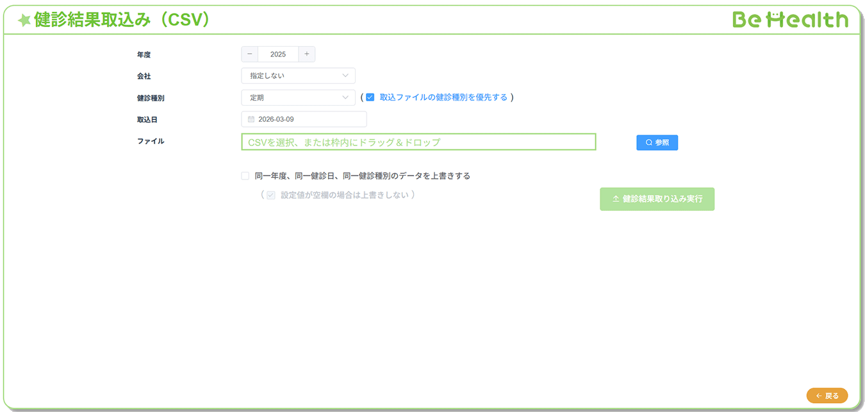Click the year input field showing 2025
The width and height of the screenshot is (865, 412).
point(278,54)
